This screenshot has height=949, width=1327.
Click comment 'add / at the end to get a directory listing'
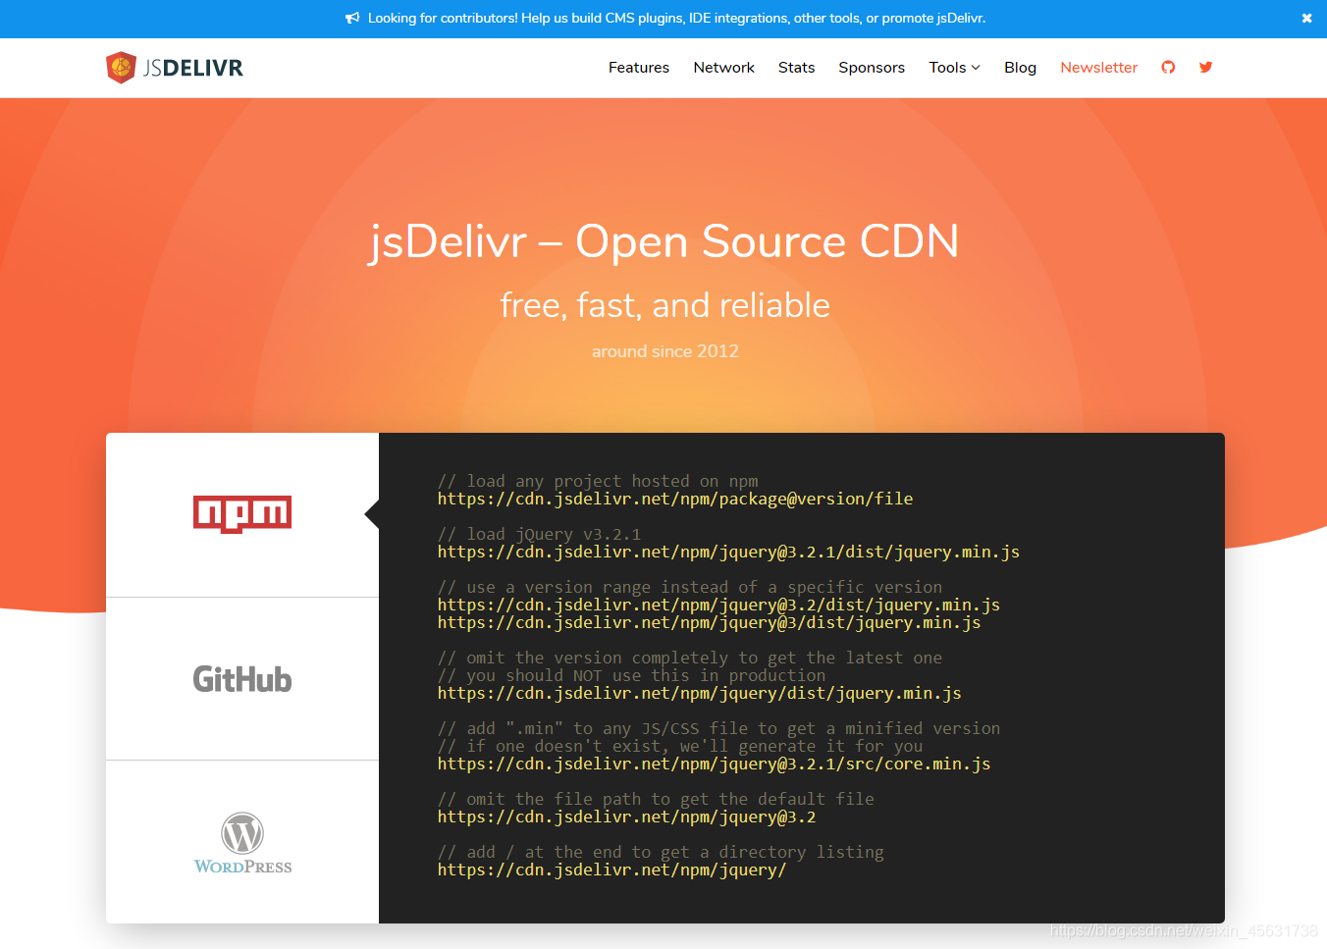pos(661,852)
